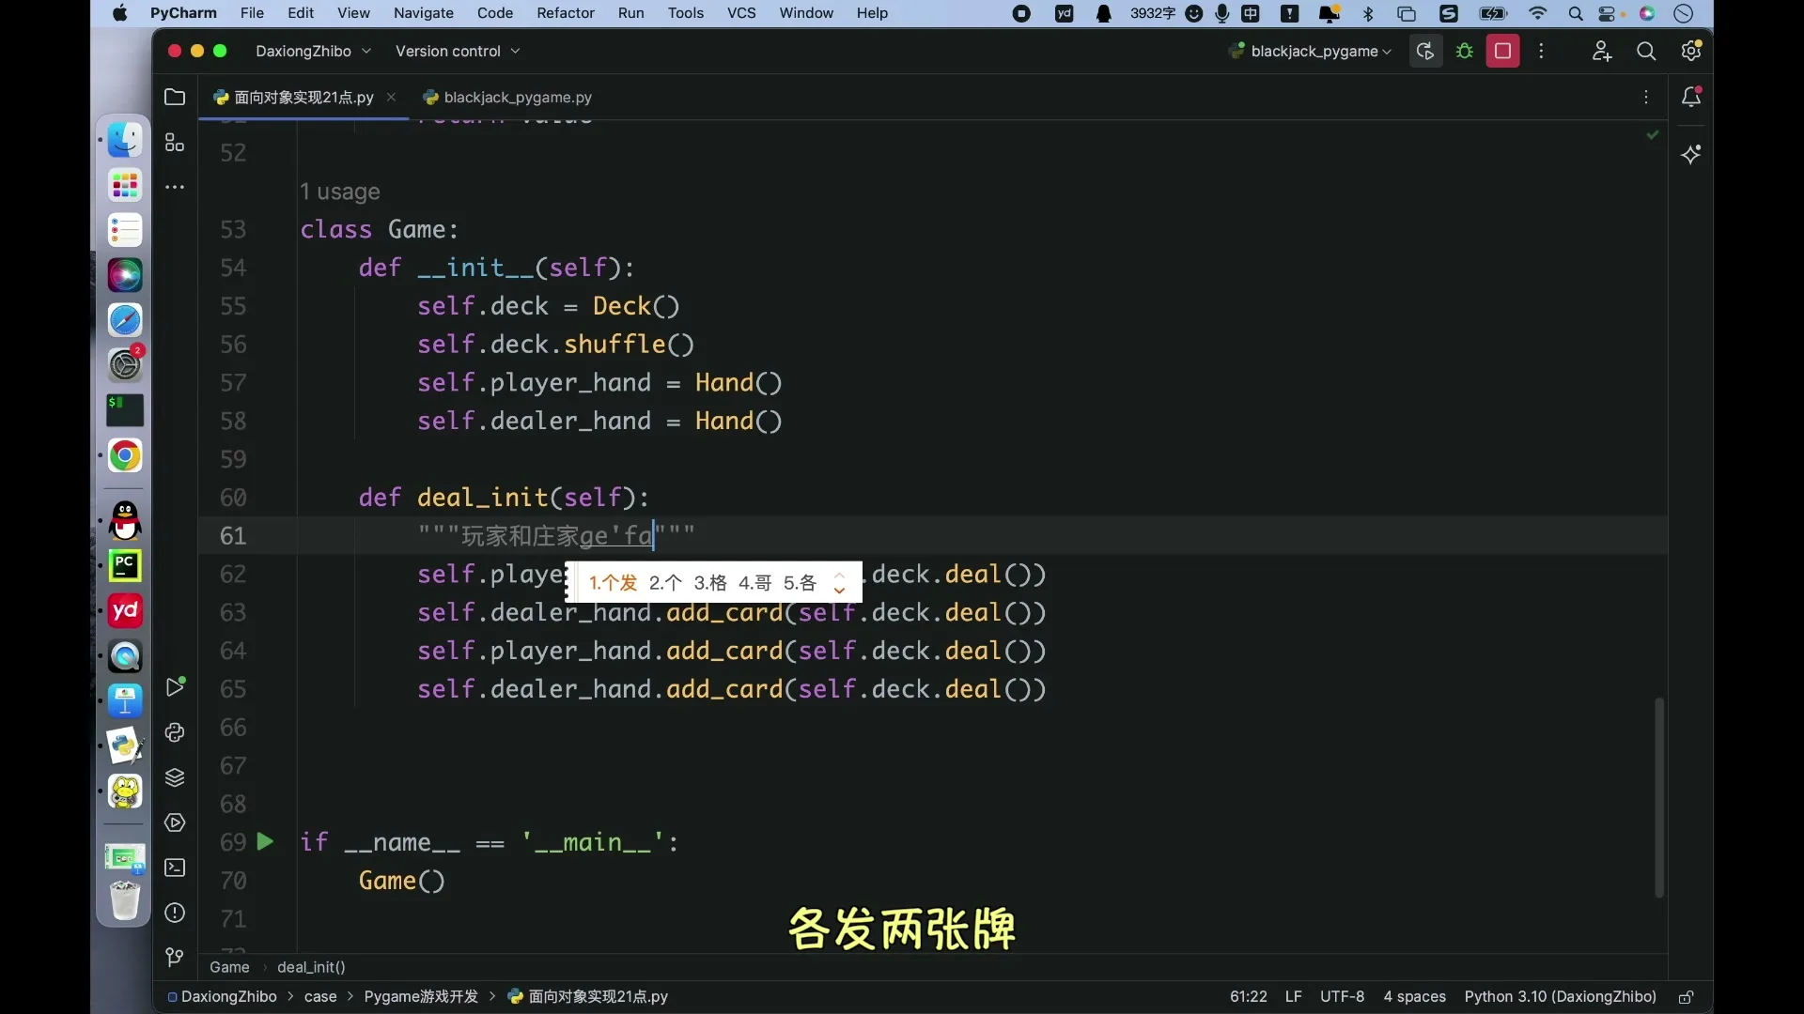
Task: Open Search Everywhere magnifier in PyCharm toolbar
Action: point(1646,52)
